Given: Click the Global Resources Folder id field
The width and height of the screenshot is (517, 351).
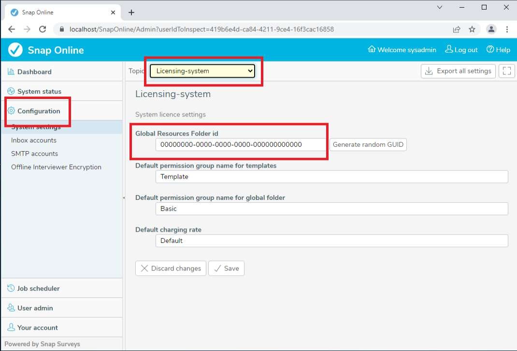Looking at the screenshot, I should pyautogui.click(x=241, y=144).
